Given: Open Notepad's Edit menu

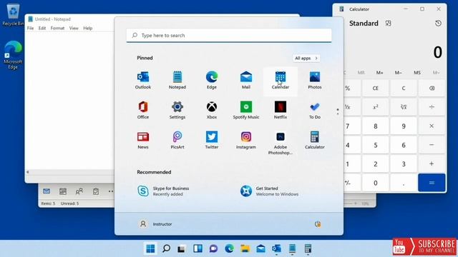Looking at the screenshot, I should pos(42,28).
